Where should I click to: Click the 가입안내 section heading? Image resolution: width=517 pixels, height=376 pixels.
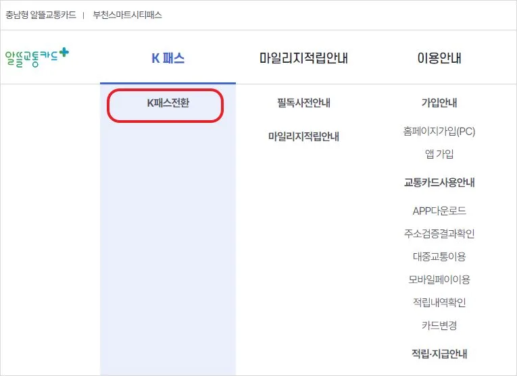439,103
